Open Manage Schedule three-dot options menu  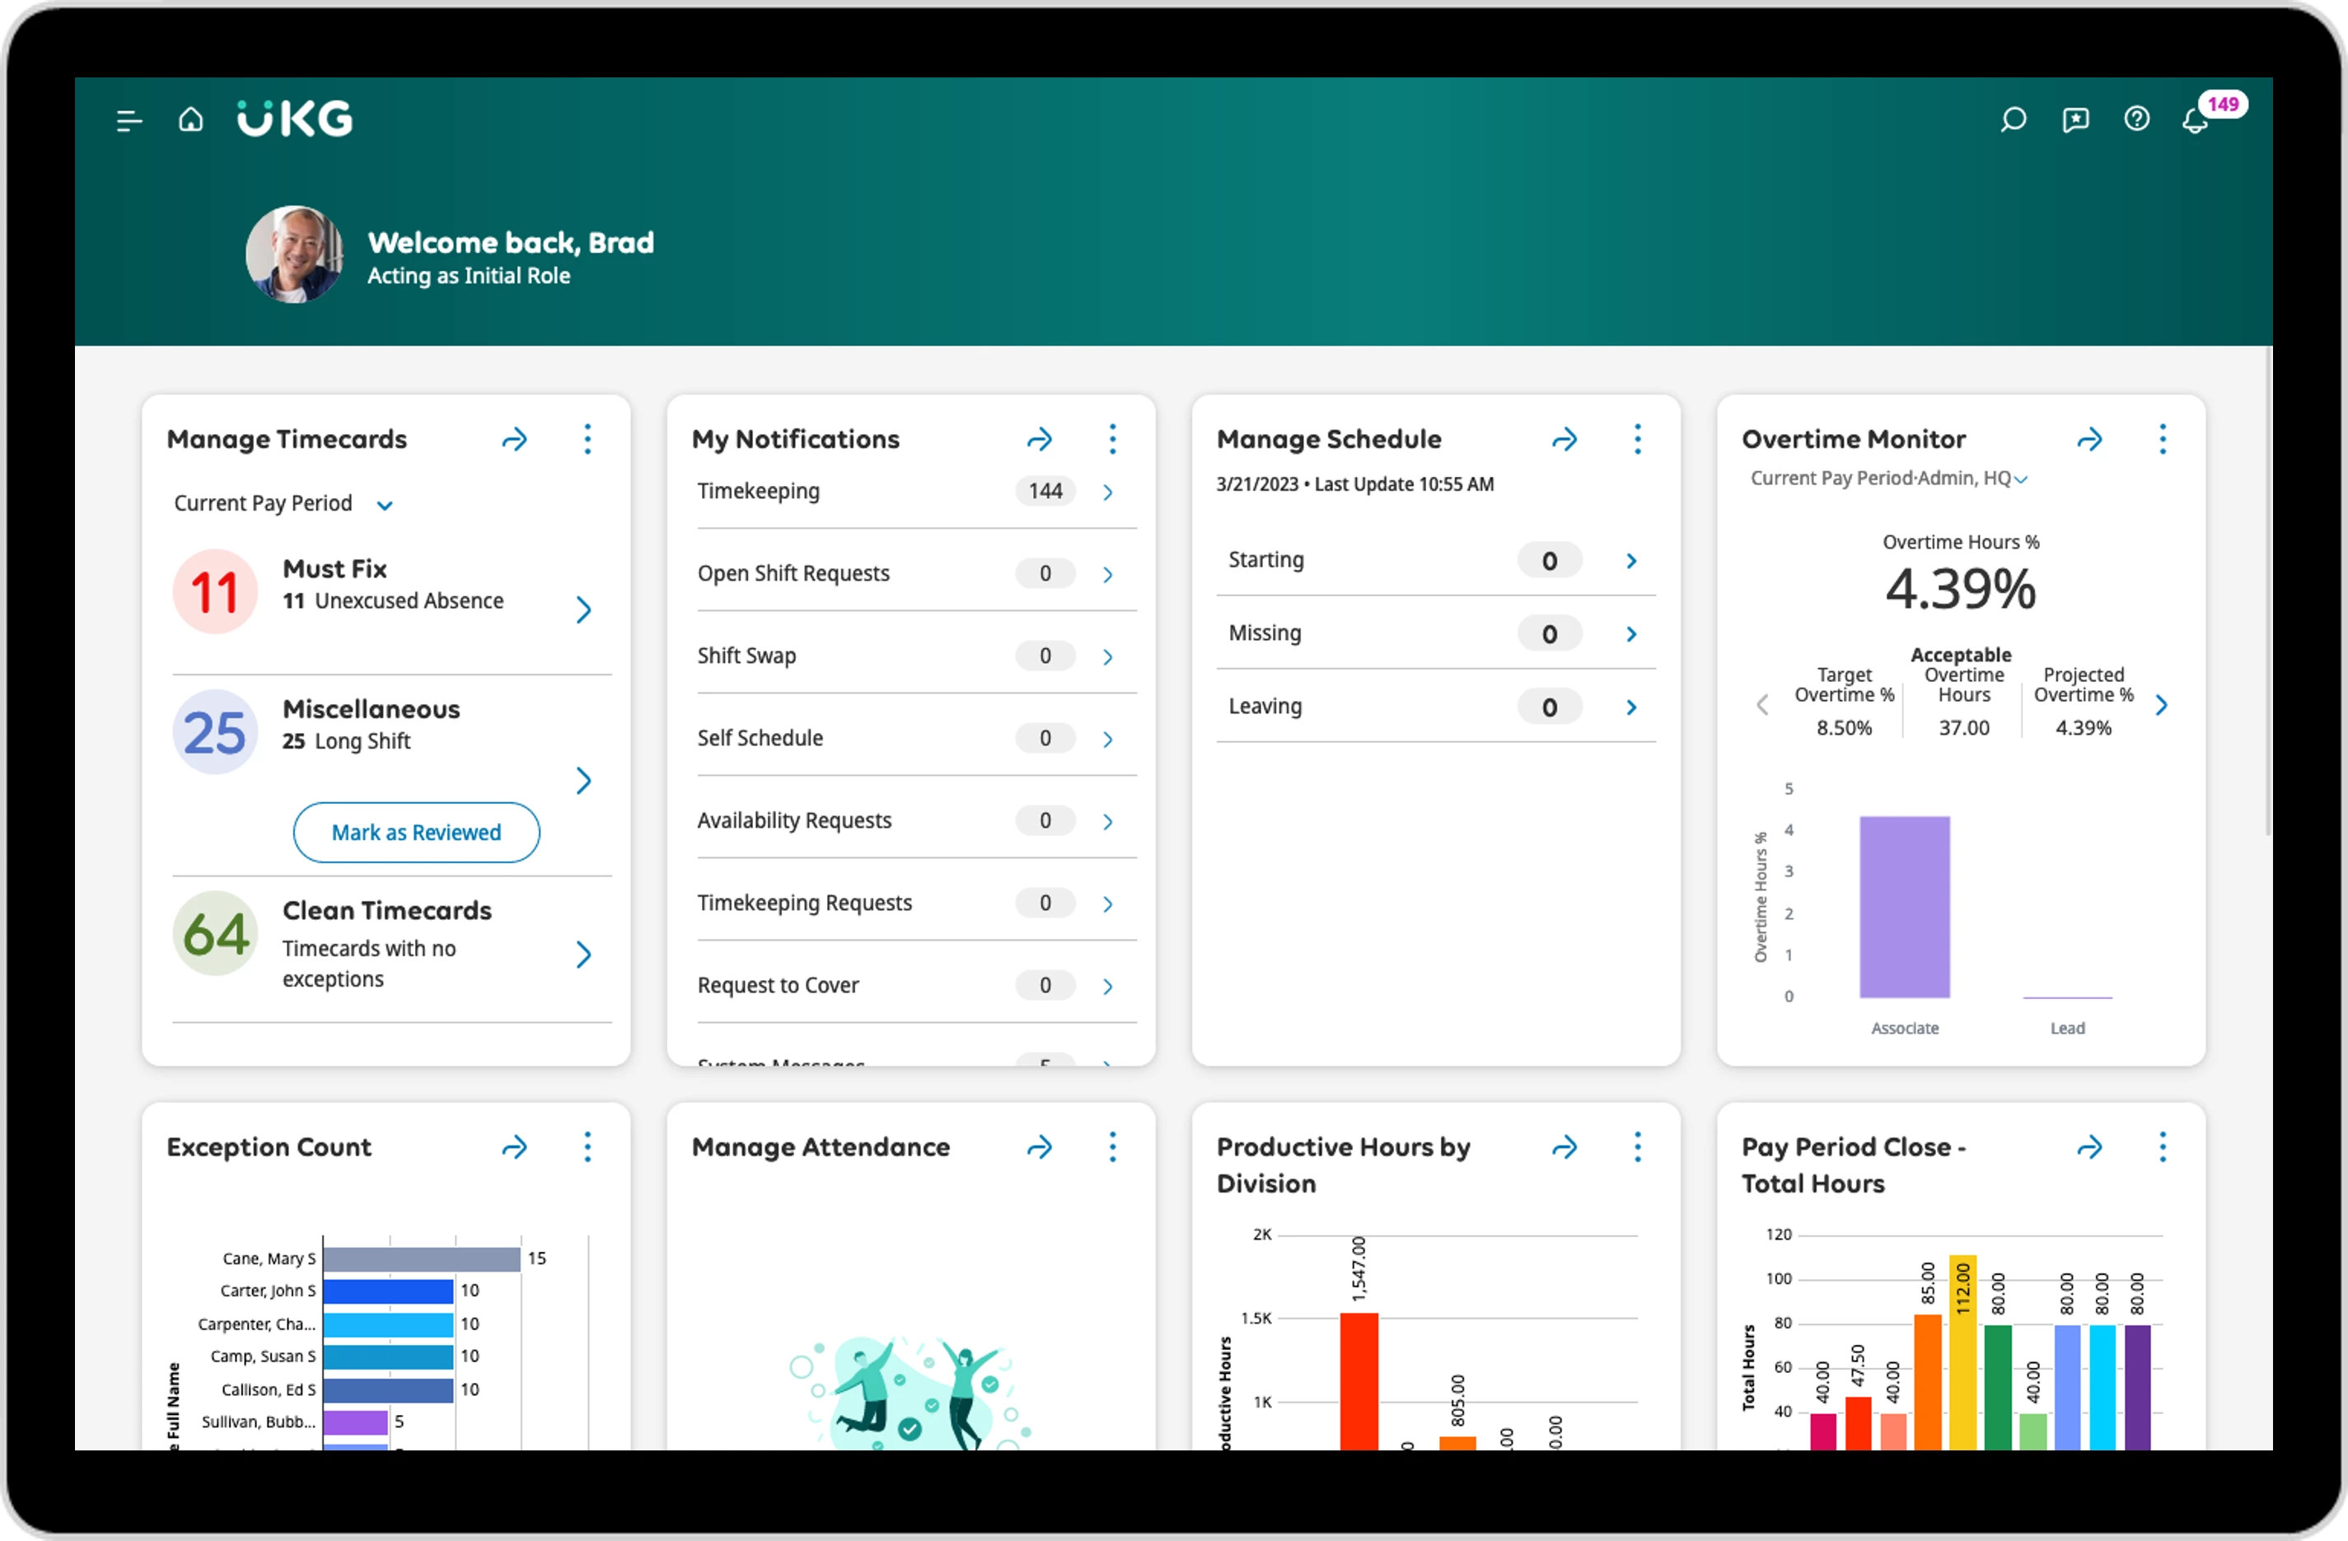point(1637,439)
